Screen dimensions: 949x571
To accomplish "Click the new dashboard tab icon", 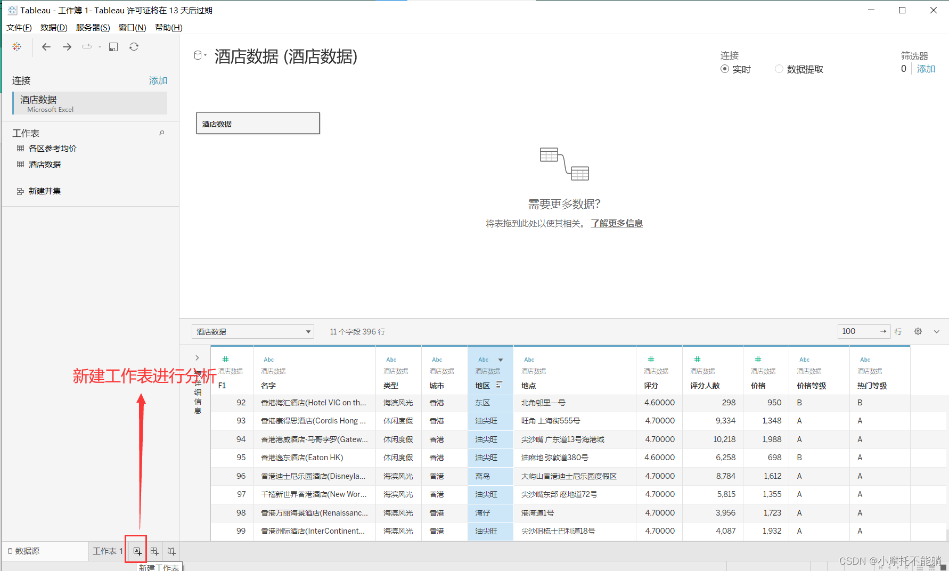I will pyautogui.click(x=154, y=551).
